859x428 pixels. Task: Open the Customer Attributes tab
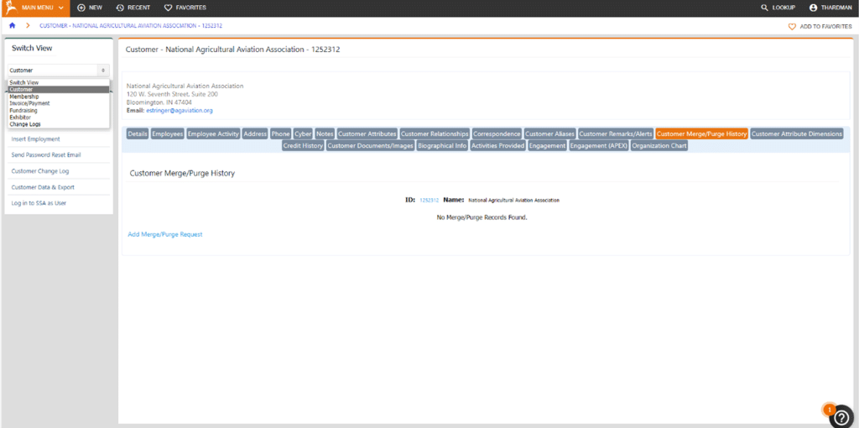coord(367,133)
